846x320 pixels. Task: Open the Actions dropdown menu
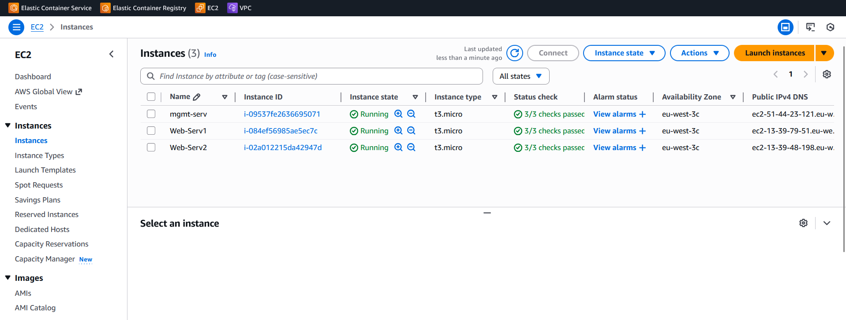tap(700, 53)
